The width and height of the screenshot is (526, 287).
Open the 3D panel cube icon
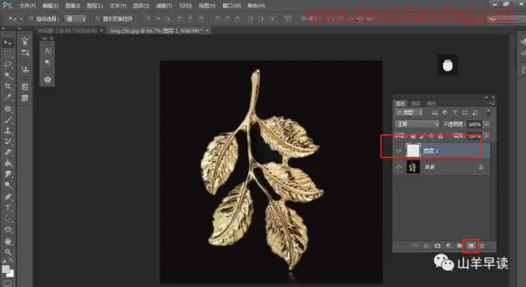(47, 80)
